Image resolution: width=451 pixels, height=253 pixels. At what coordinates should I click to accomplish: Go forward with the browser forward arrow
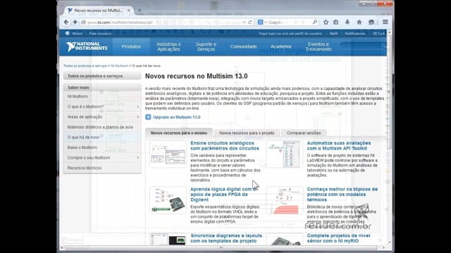[x=75, y=22]
